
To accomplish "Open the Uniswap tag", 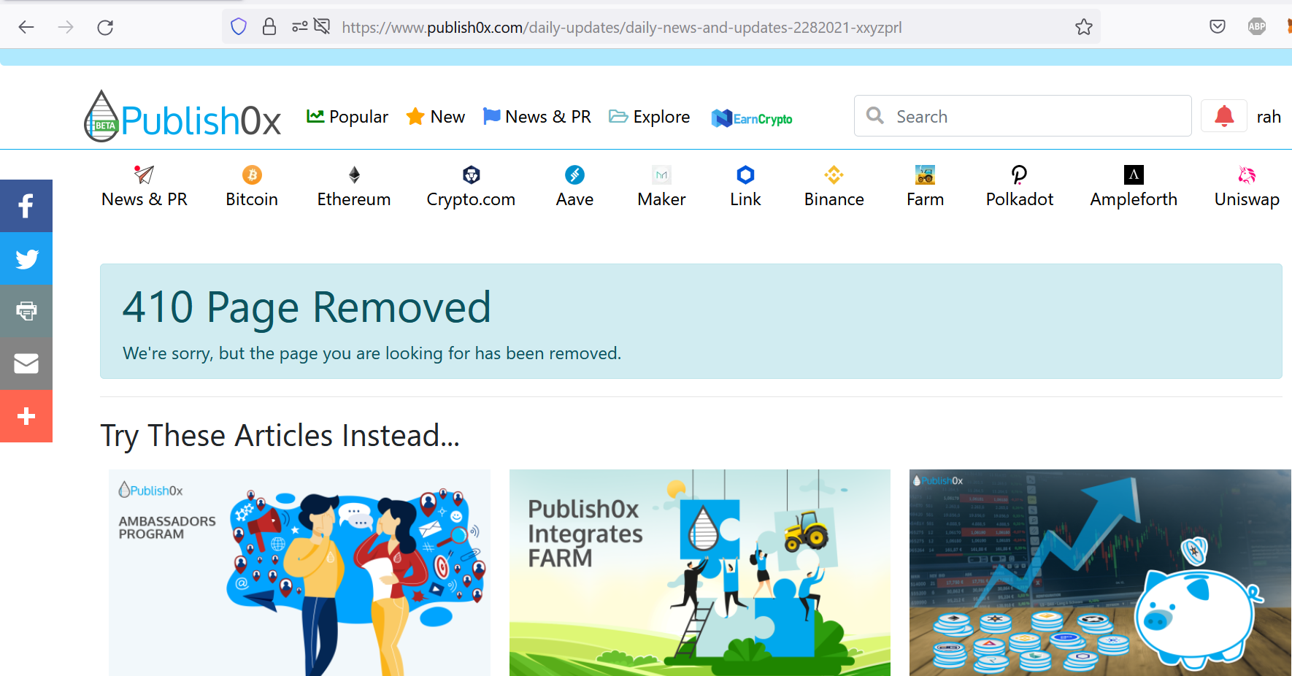I will click(x=1247, y=187).
